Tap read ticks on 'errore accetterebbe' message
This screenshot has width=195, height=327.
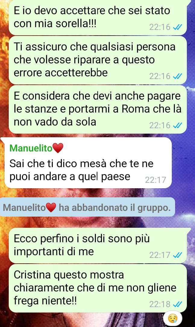coord(178,76)
